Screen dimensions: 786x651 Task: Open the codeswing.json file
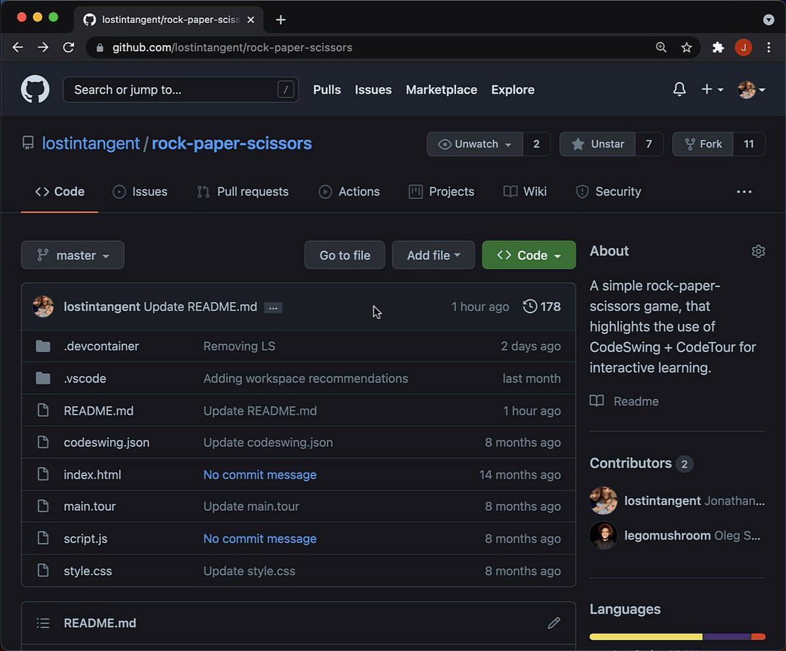(107, 443)
